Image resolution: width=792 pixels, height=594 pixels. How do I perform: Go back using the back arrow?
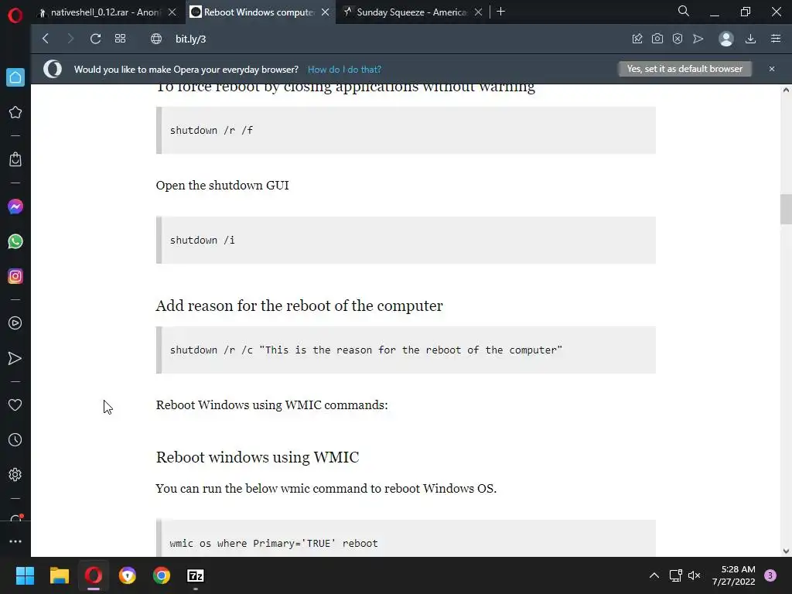point(46,39)
